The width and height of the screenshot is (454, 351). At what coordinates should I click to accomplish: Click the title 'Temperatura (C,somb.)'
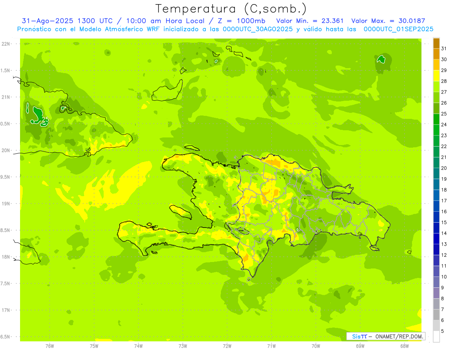(231, 9)
